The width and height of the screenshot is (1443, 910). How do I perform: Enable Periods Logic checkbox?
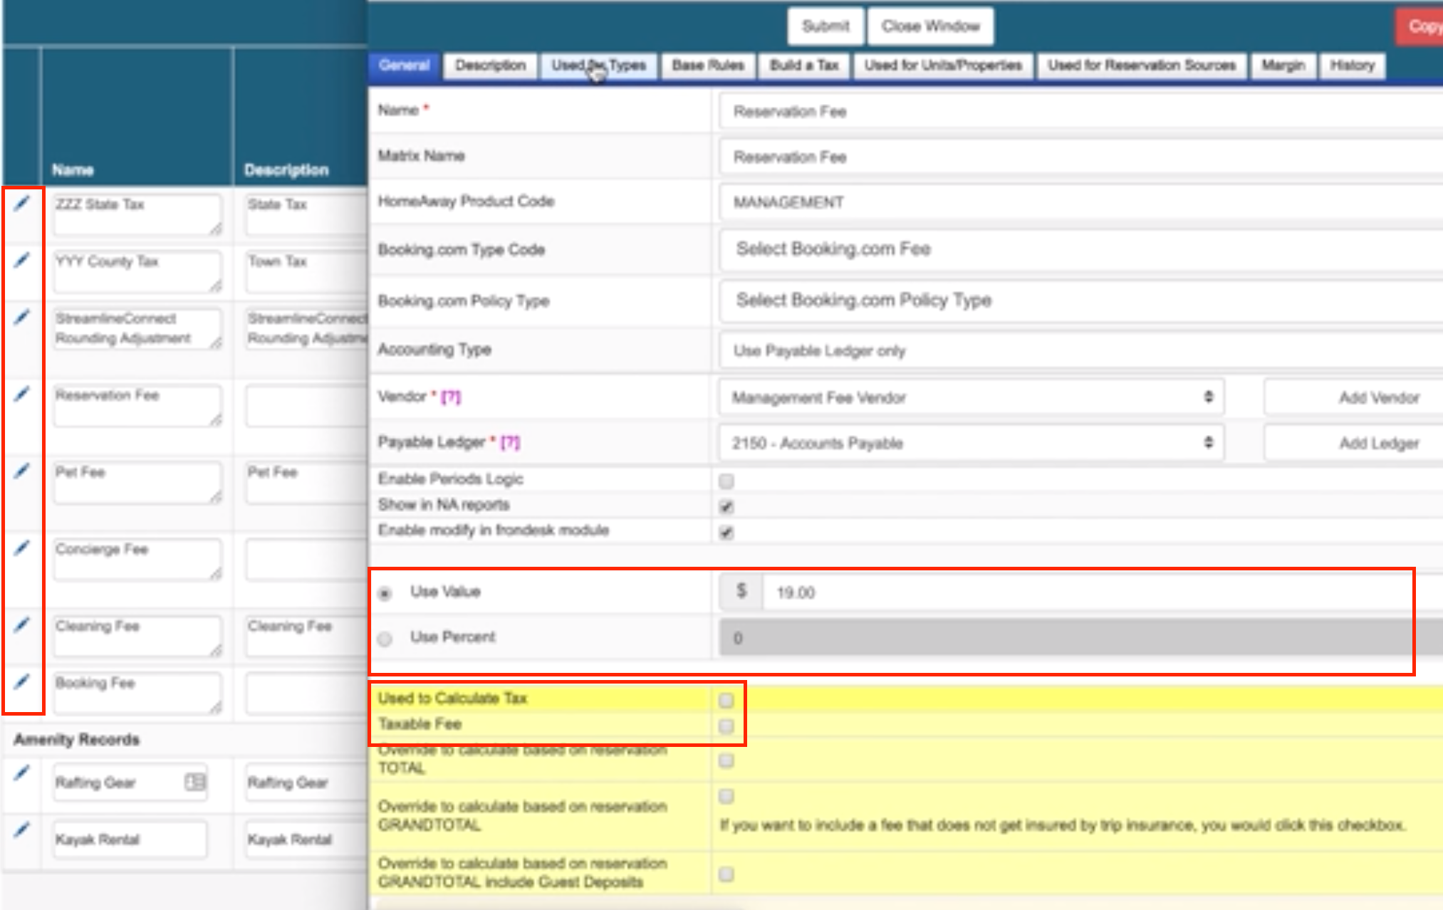coord(726,481)
